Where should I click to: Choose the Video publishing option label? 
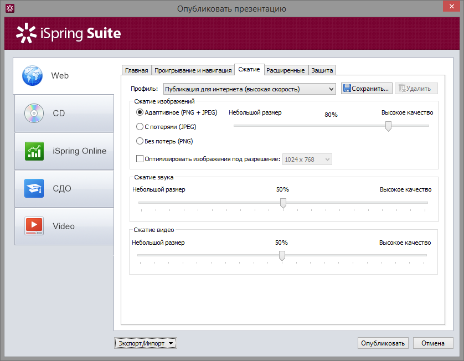pos(64,226)
